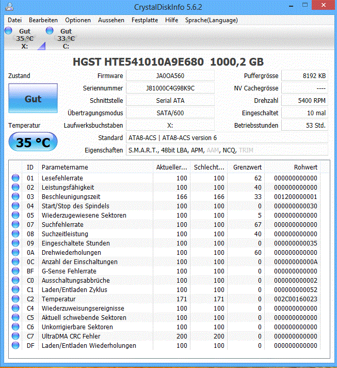Click the Aktueller... column header
The image size is (337, 368).
pyautogui.click(x=171, y=167)
